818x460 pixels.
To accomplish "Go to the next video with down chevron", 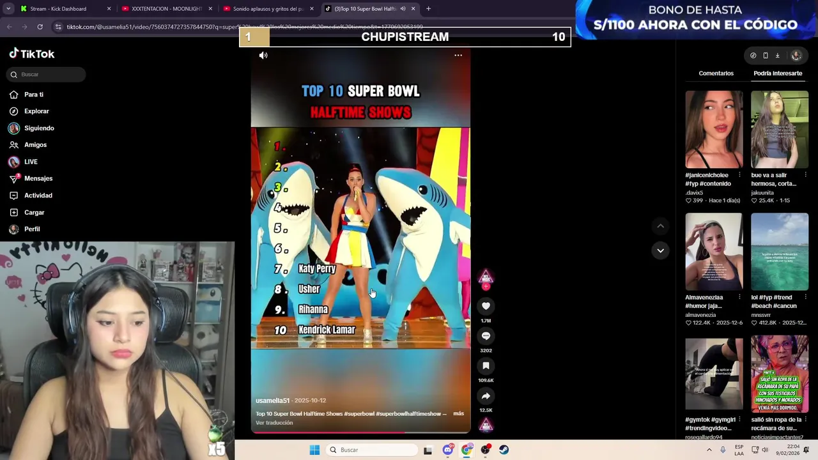I will tap(660, 250).
